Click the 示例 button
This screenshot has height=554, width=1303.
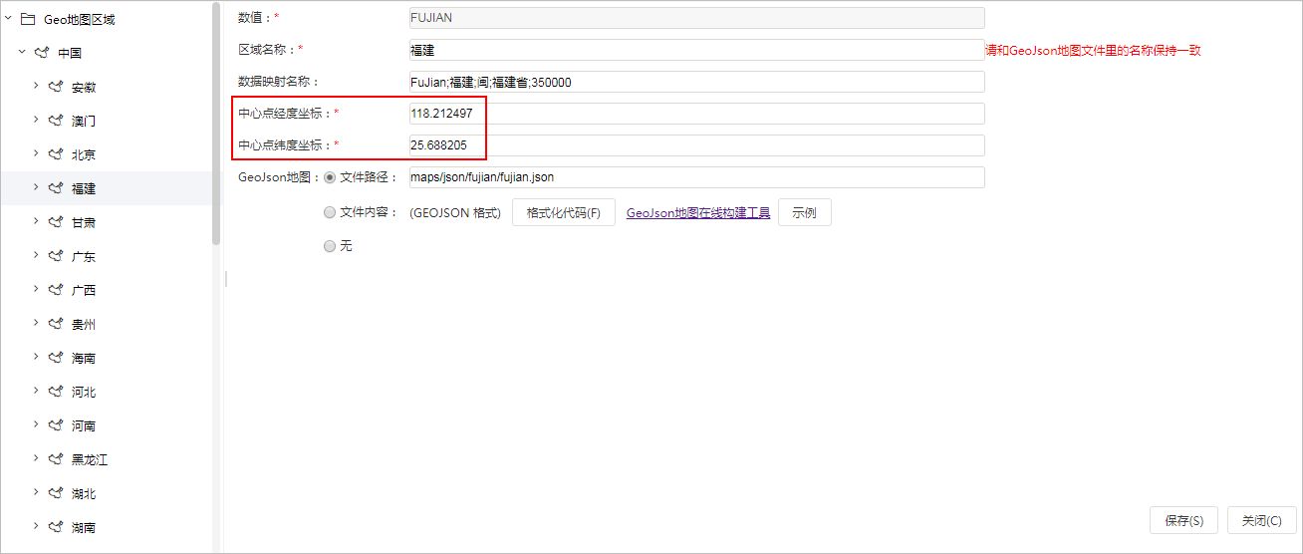804,213
